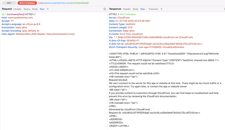Screen dimensions: 225x130
Task: Click the 'Request blocked.' body line
Action: 118,80
